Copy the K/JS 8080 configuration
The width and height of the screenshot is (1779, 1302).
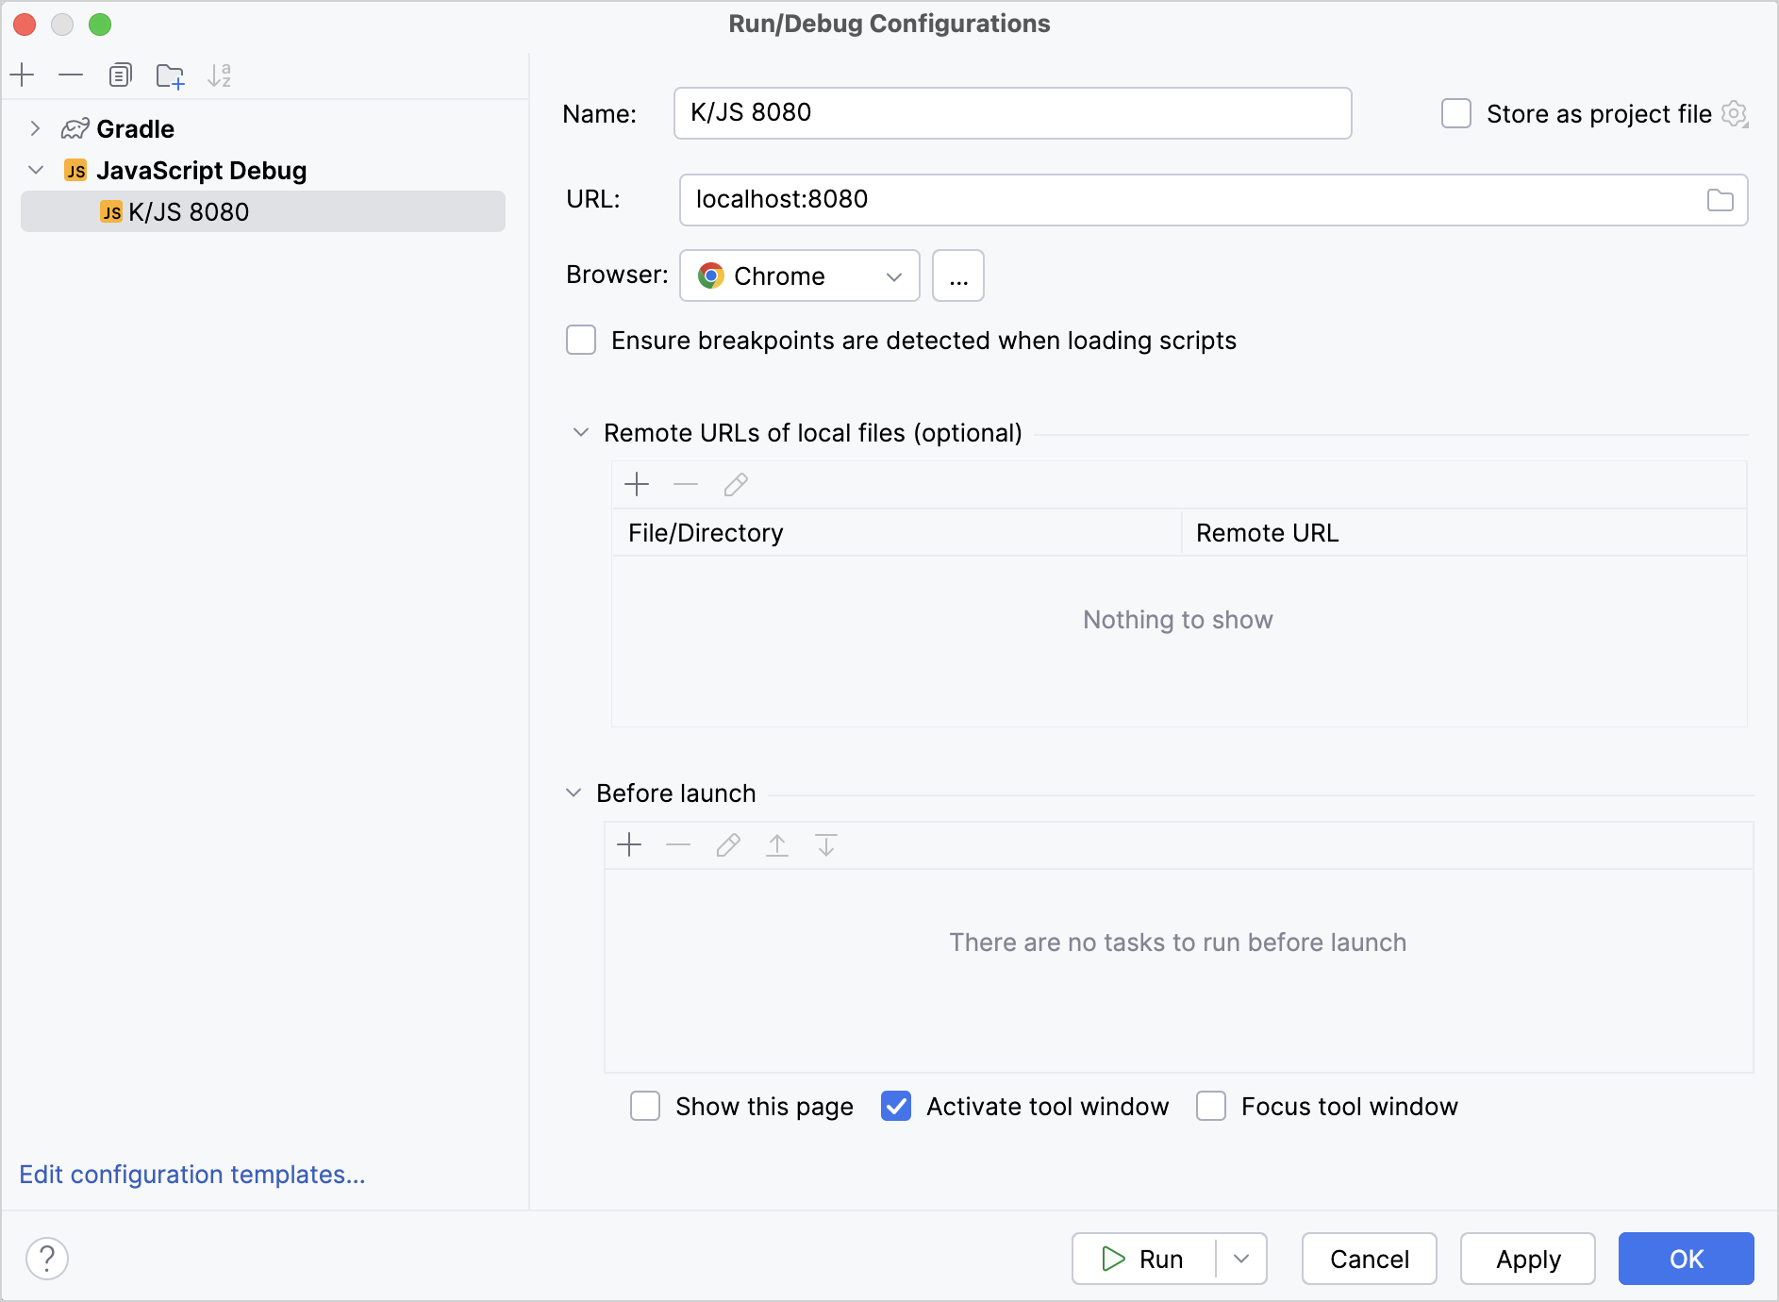pos(121,75)
